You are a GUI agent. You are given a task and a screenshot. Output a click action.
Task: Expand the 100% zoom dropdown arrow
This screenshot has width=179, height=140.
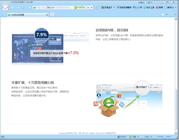pyautogui.click(x=151, y=137)
